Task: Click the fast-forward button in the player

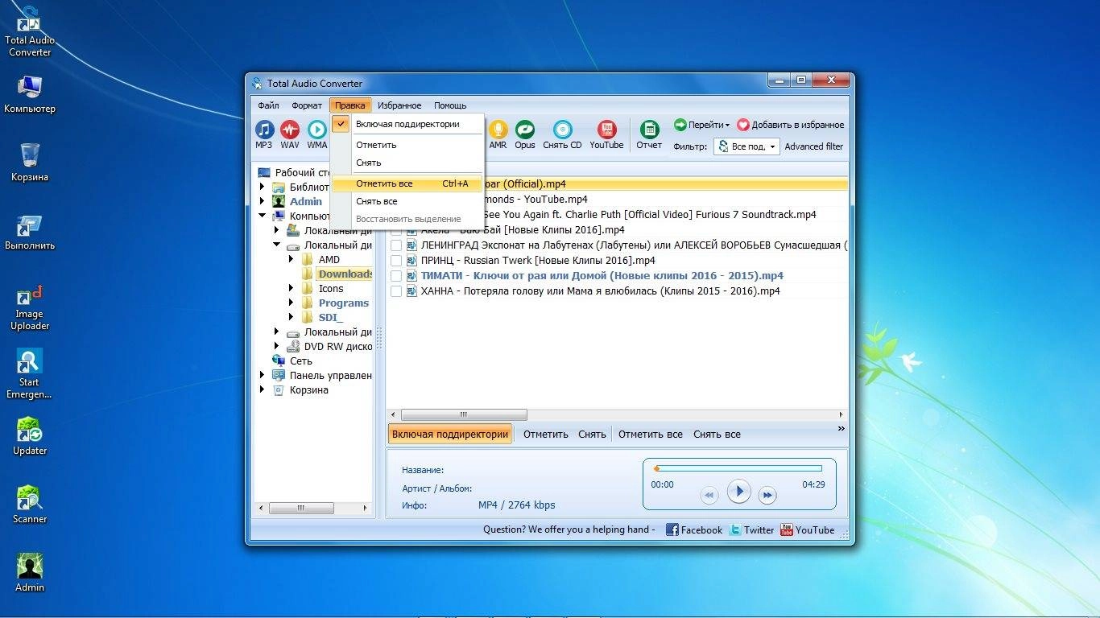Action: 767,496
